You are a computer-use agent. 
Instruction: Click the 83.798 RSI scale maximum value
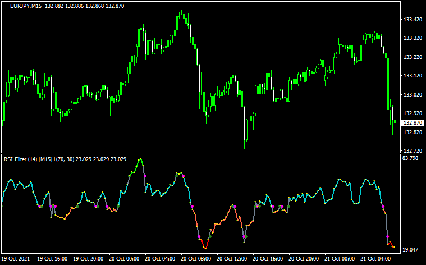pos(411,158)
